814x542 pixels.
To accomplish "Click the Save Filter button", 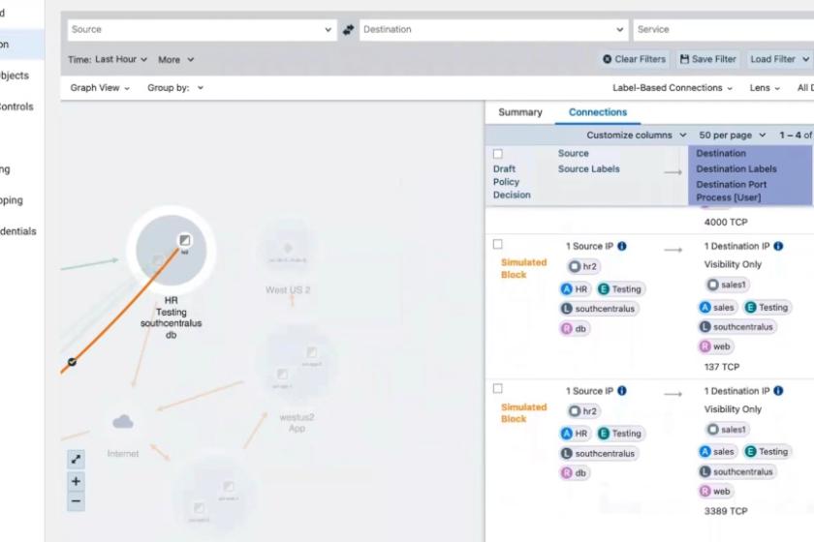I will (x=708, y=59).
